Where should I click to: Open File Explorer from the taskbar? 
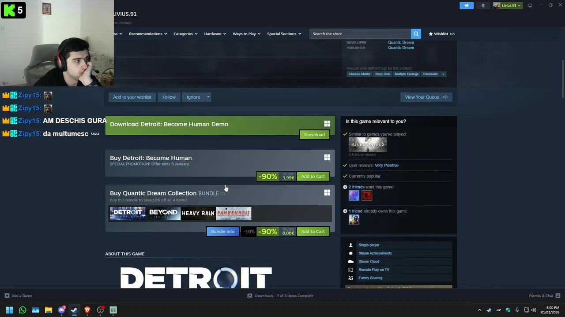click(x=49, y=310)
